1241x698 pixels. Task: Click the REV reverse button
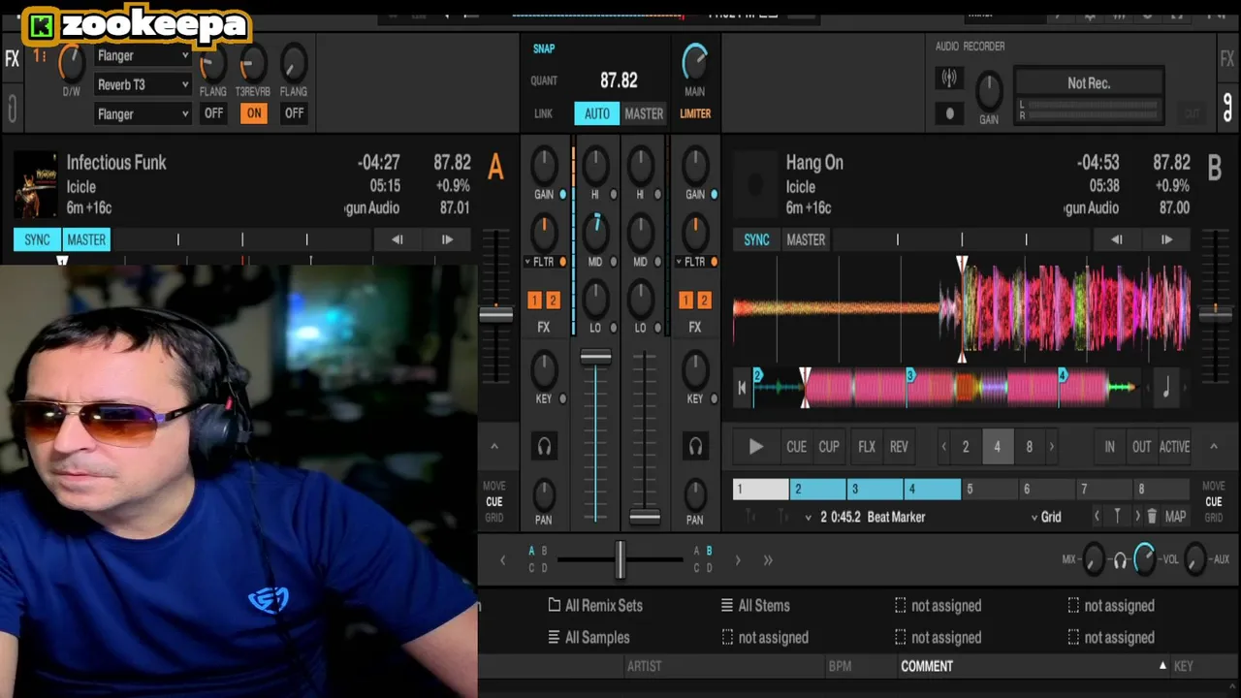[x=899, y=447]
